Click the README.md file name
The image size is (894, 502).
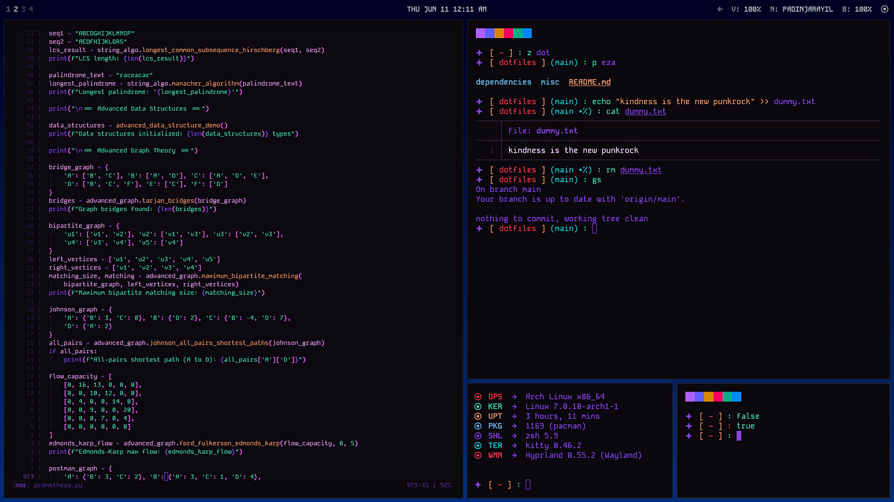tap(589, 82)
